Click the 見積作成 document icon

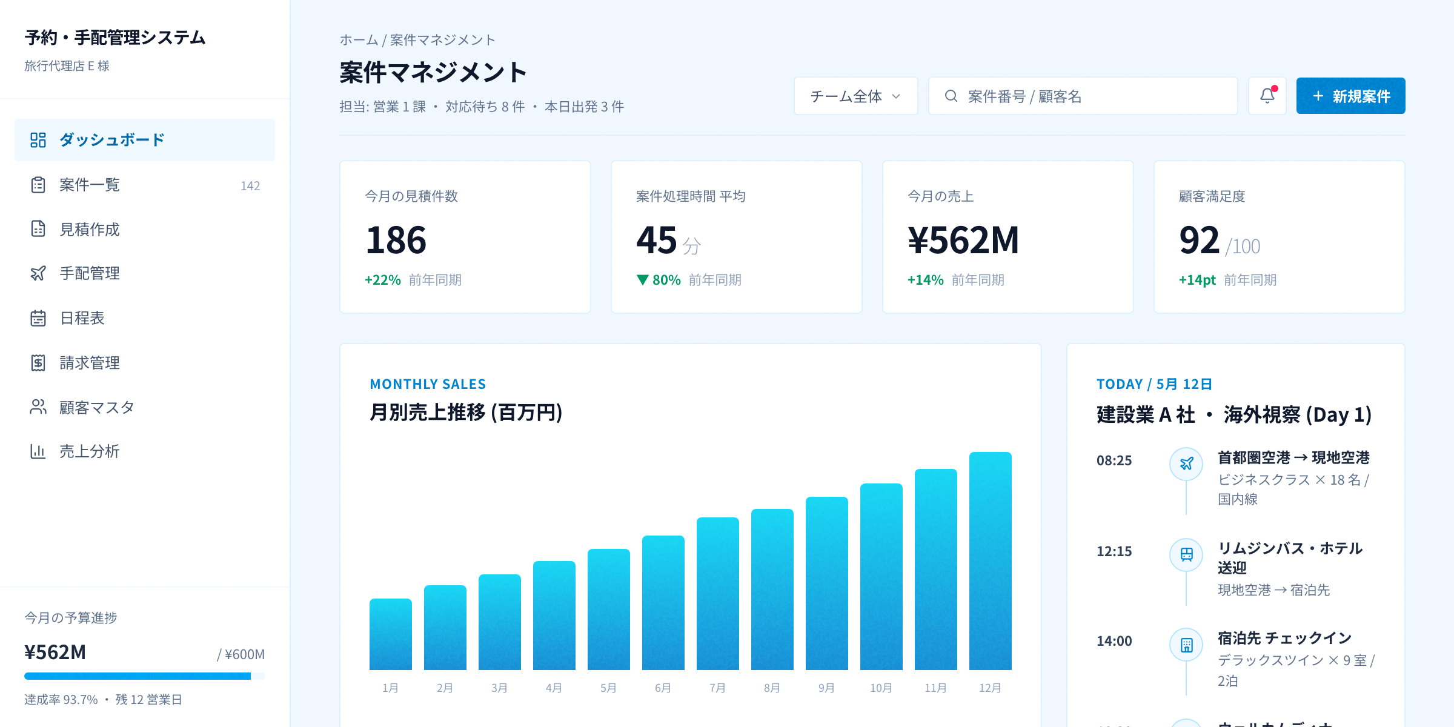click(x=38, y=230)
